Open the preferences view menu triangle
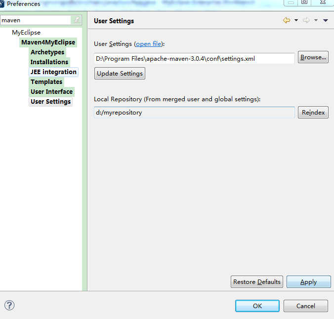 click(325, 20)
